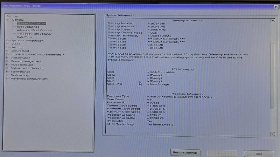Click the Processor Information heading

(188, 94)
